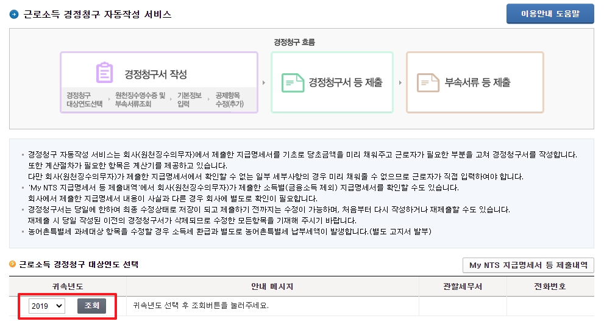The height and width of the screenshot is (321, 604).
Task: Click arrow between 경정청구서 작성 and 경정청구서 등 제출
Action: [x=264, y=82]
